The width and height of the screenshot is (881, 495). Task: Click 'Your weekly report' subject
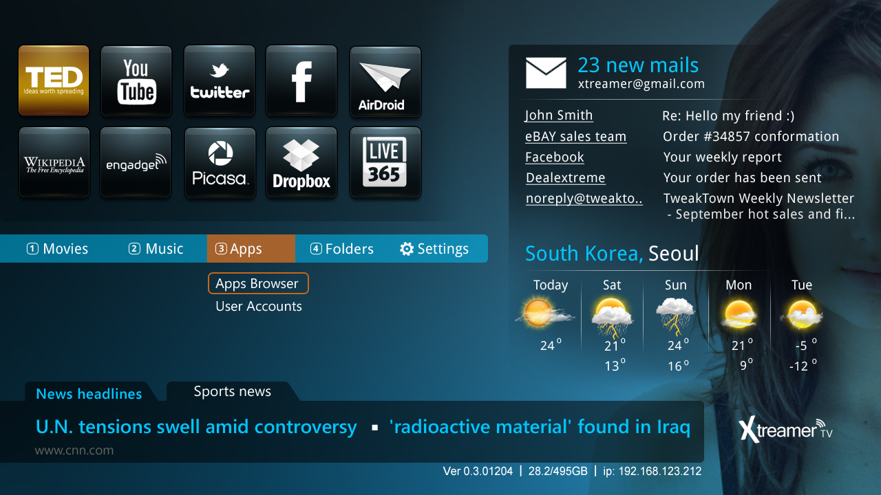pos(723,157)
